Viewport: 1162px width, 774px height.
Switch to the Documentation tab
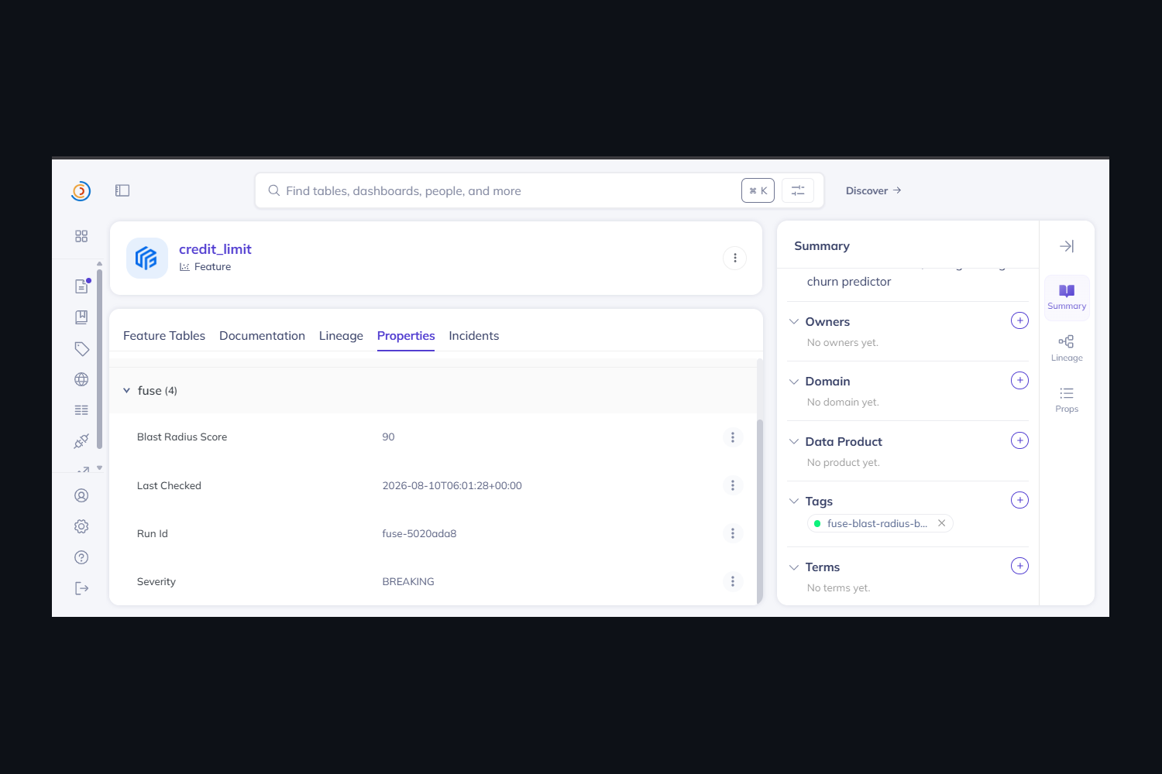(x=262, y=336)
